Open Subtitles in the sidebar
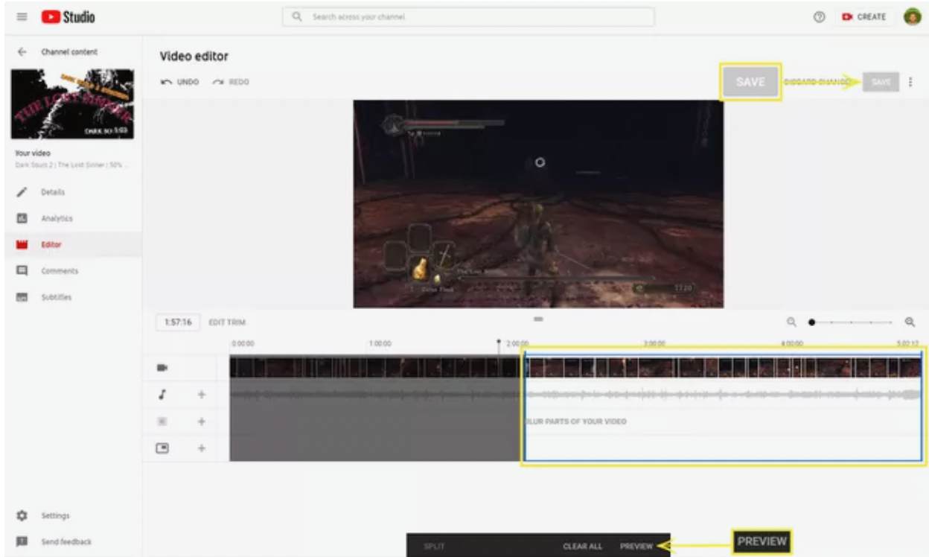 (x=56, y=297)
